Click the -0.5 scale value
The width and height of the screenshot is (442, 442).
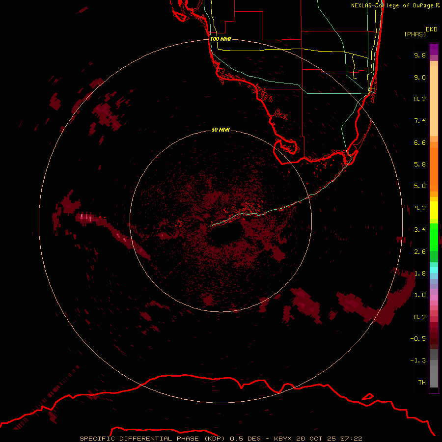point(418,339)
